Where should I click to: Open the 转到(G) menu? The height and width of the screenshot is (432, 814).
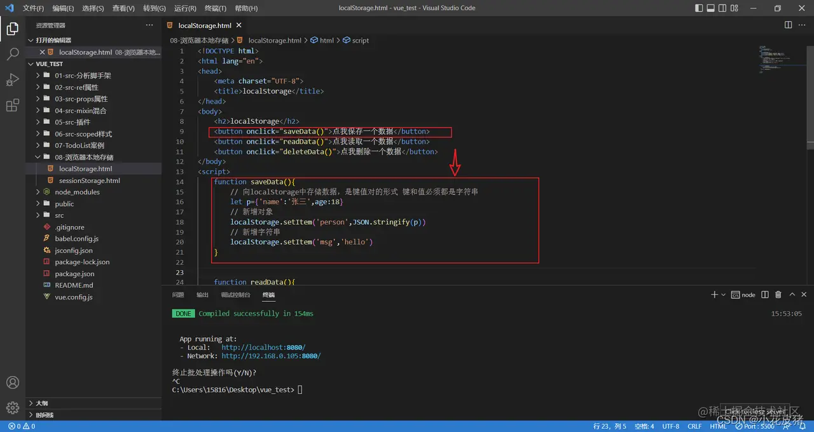tap(154, 8)
